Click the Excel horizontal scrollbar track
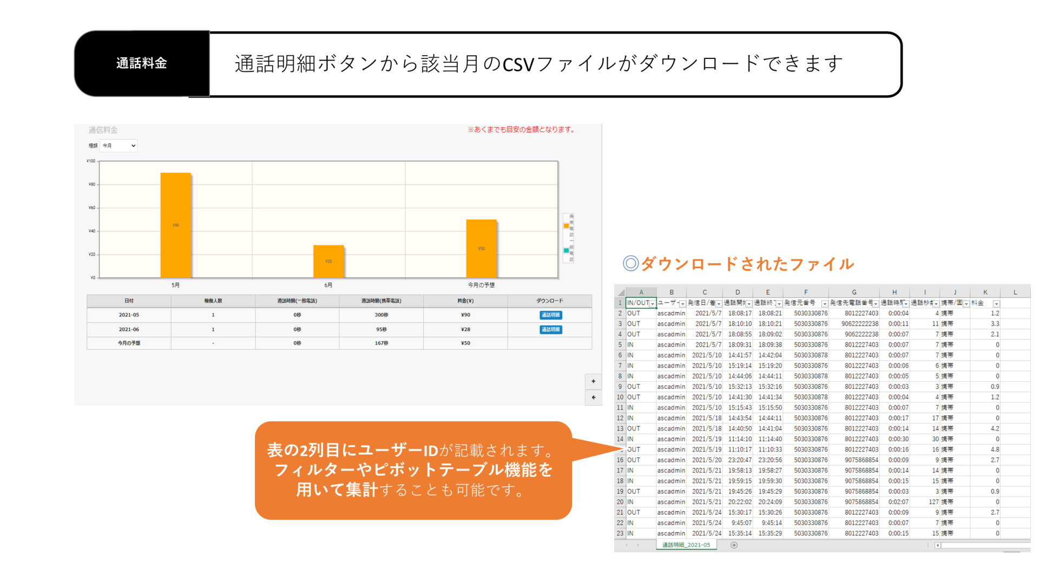Screen dimensions: 1039x584 pos(985,545)
